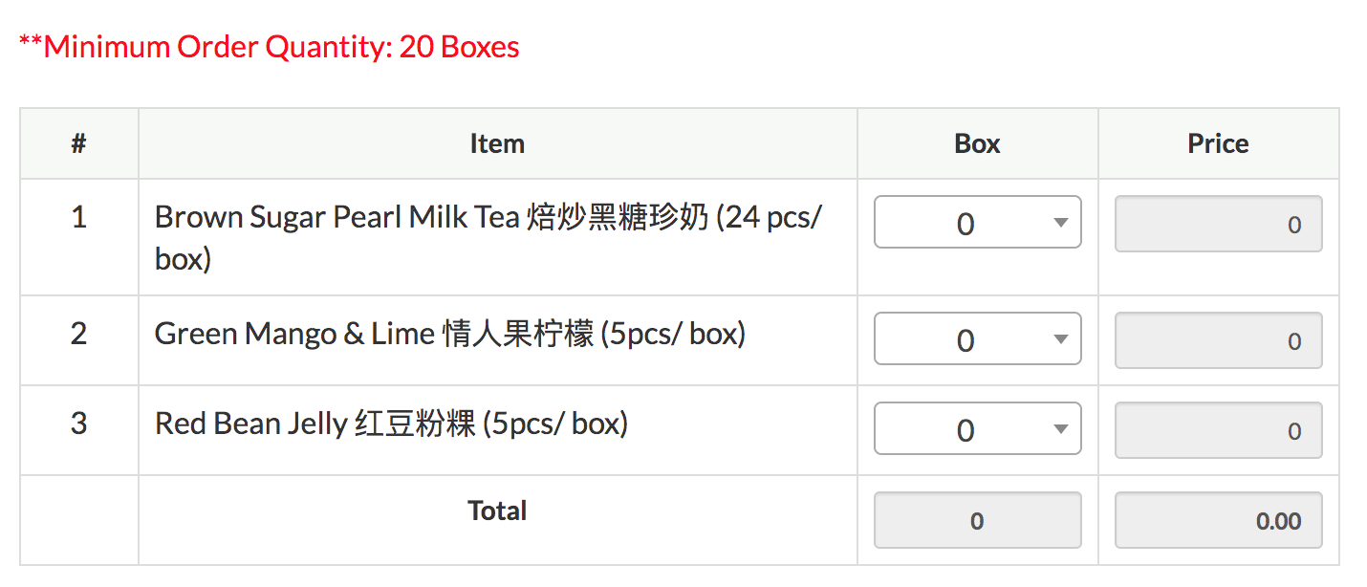1367x587 pixels.
Task: Click the Red Bean Jelly item text
Action: [x=391, y=423]
